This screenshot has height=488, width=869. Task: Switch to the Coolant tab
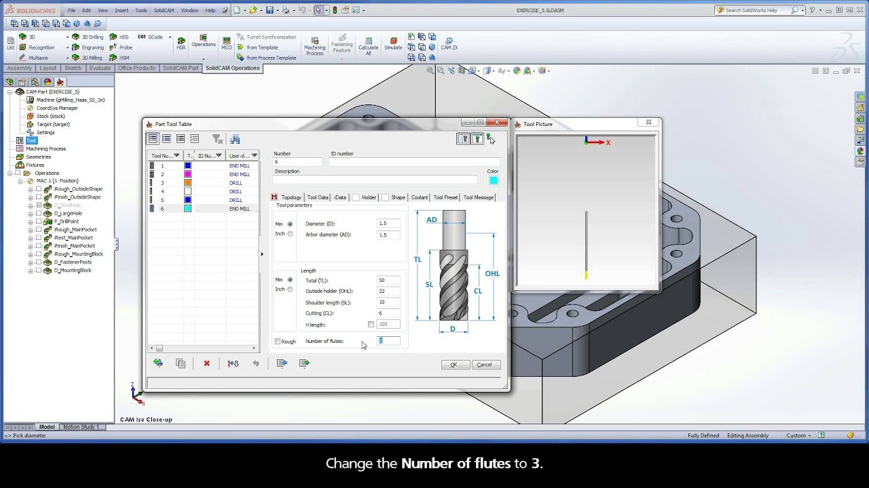[x=420, y=197]
